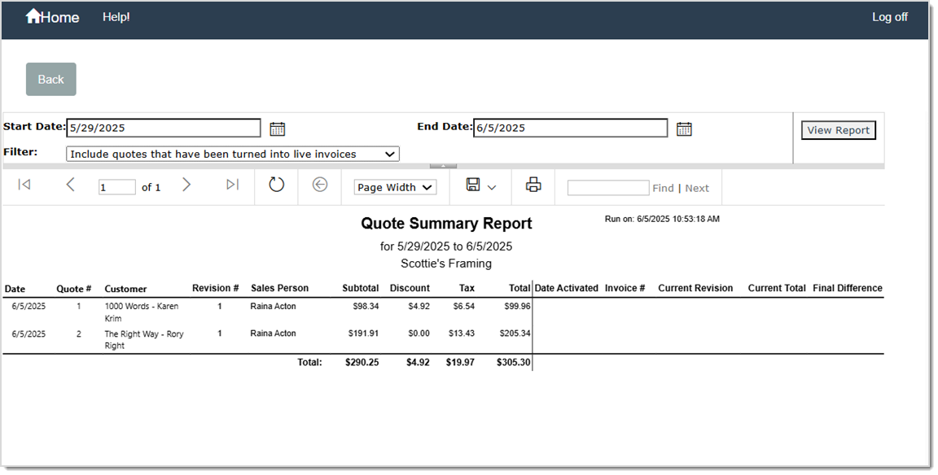This screenshot has width=938, height=475.
Task: Click the Home menu item
Action: point(52,16)
